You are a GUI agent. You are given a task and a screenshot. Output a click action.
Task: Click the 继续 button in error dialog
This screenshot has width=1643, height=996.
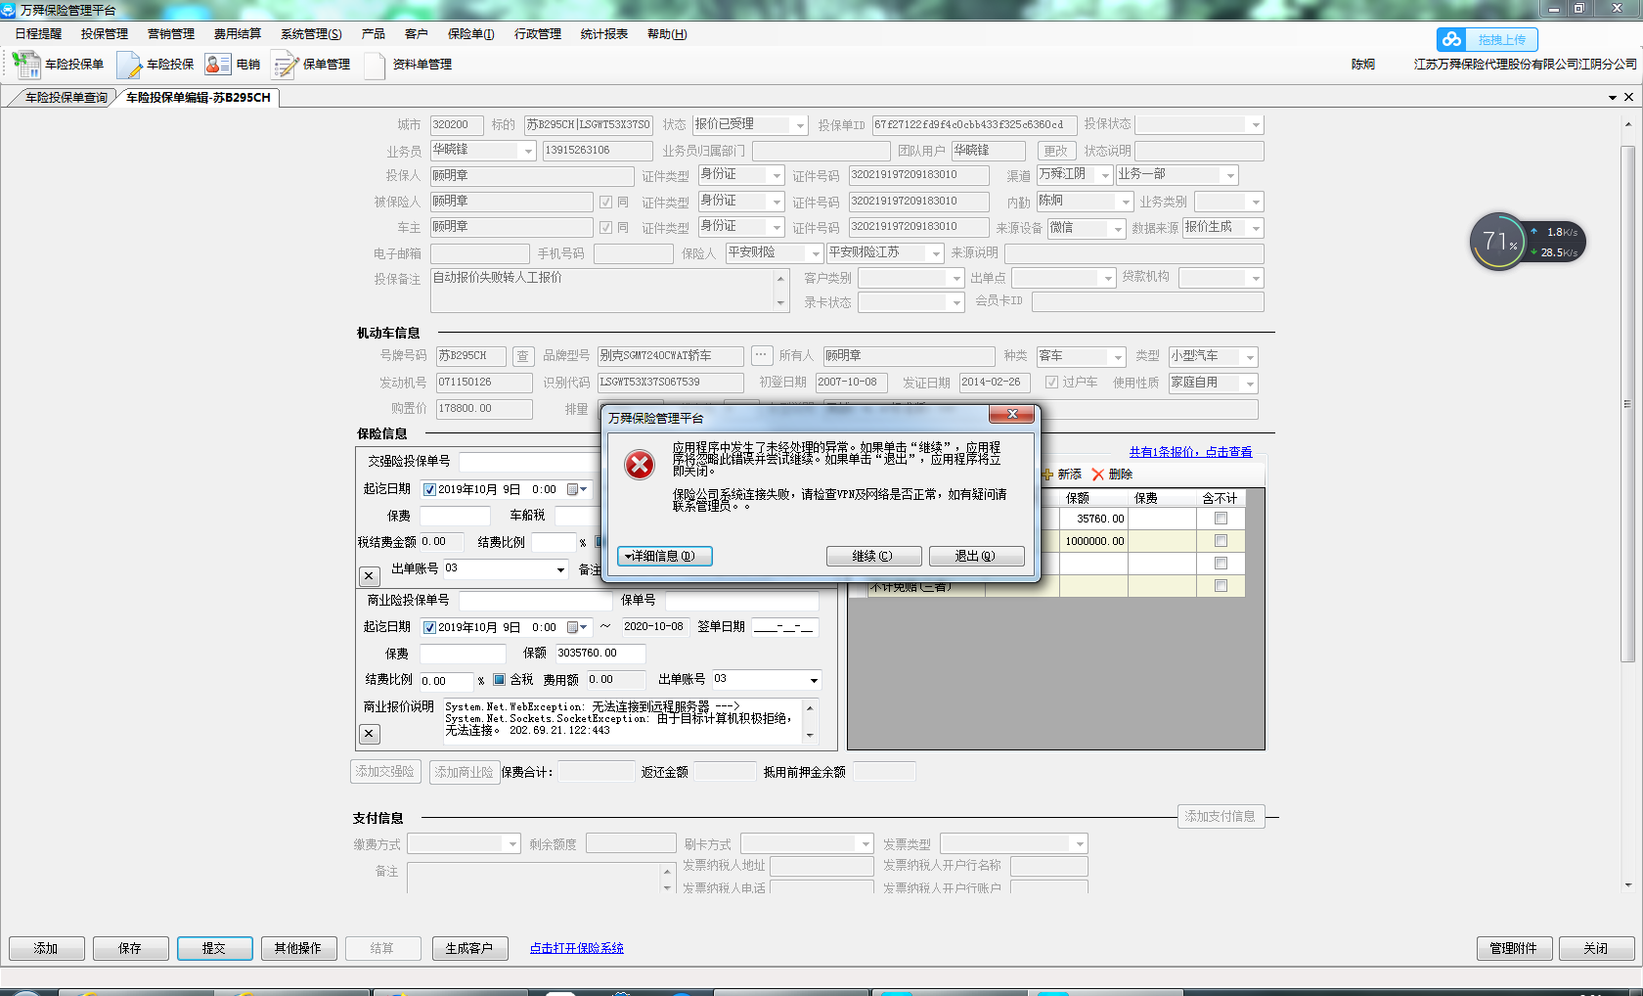point(873,556)
